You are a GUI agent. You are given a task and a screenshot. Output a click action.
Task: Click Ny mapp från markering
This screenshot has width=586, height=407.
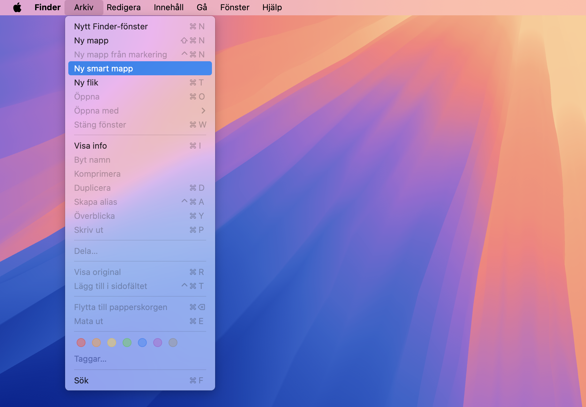(140, 55)
